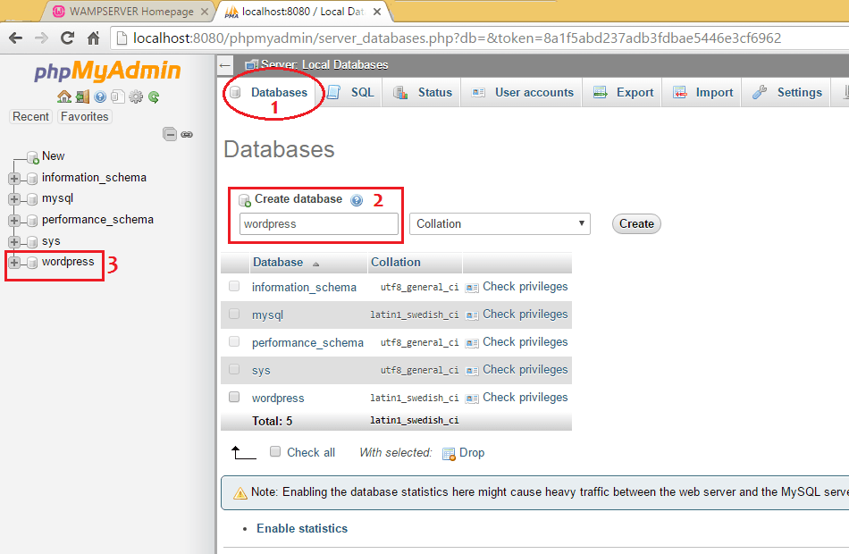The width and height of the screenshot is (849, 554).
Task: Open the Status tab
Action: [x=423, y=93]
